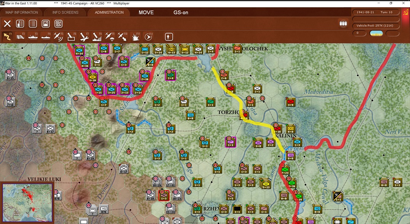Image resolution: width=410 pixels, height=224 pixels.
Task: Select the cyan unit labeled 1=3 near Kalinin
Action: click(297, 142)
